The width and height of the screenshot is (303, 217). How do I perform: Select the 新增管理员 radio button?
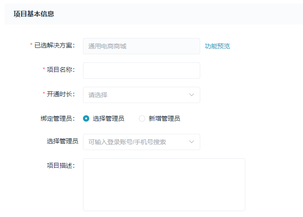pyautogui.click(x=142, y=118)
